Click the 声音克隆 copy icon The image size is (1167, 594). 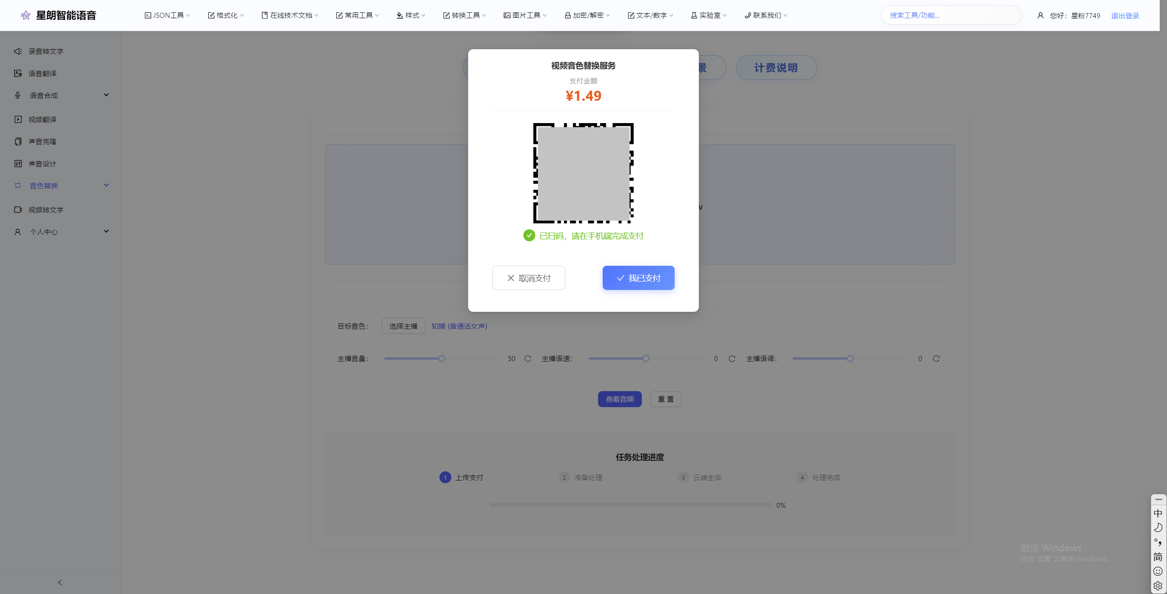(x=18, y=141)
